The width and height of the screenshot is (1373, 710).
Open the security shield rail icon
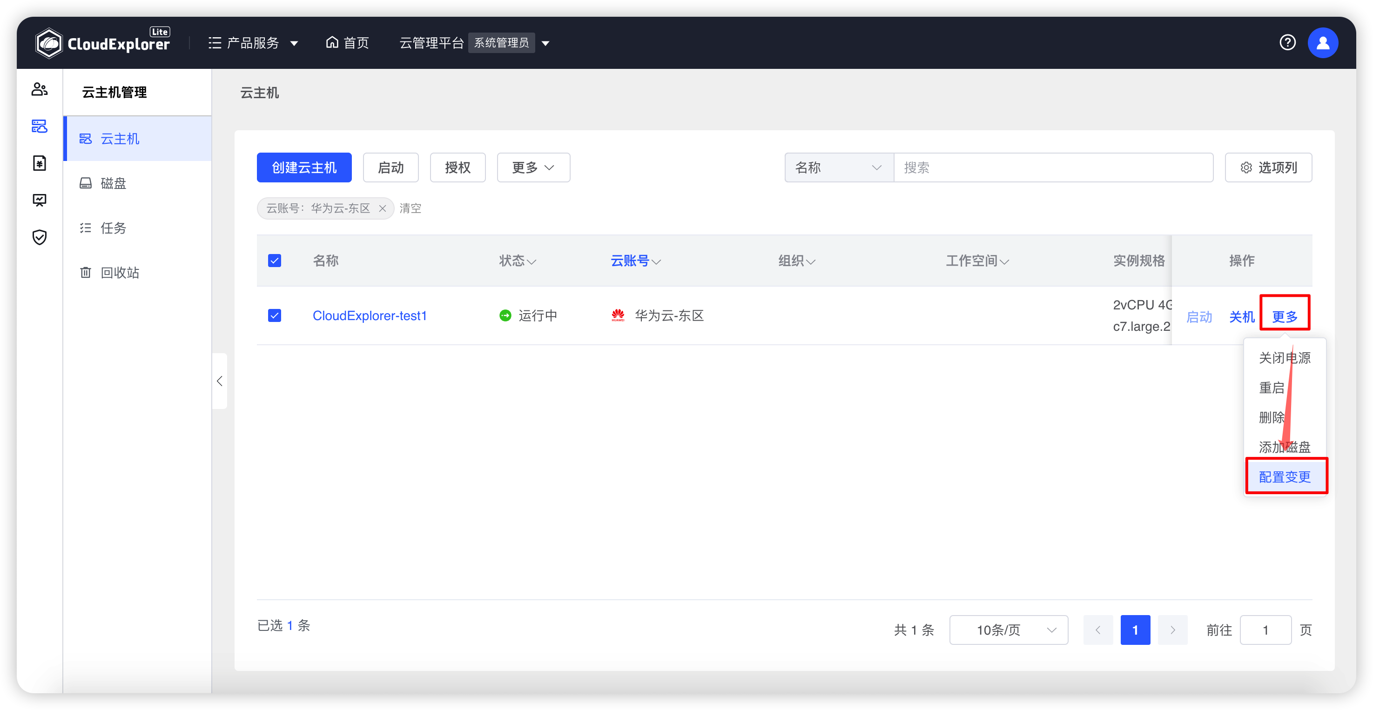click(x=40, y=237)
